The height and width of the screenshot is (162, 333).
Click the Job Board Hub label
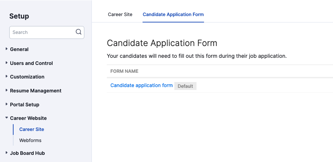28,153
